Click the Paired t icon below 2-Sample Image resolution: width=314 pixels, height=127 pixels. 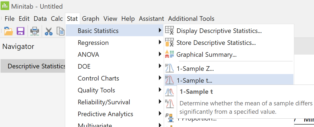coord(169,103)
